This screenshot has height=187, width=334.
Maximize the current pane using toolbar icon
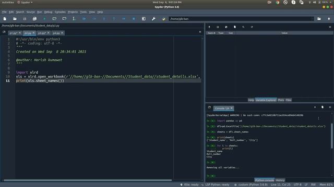pyautogui.click(x=144, y=19)
